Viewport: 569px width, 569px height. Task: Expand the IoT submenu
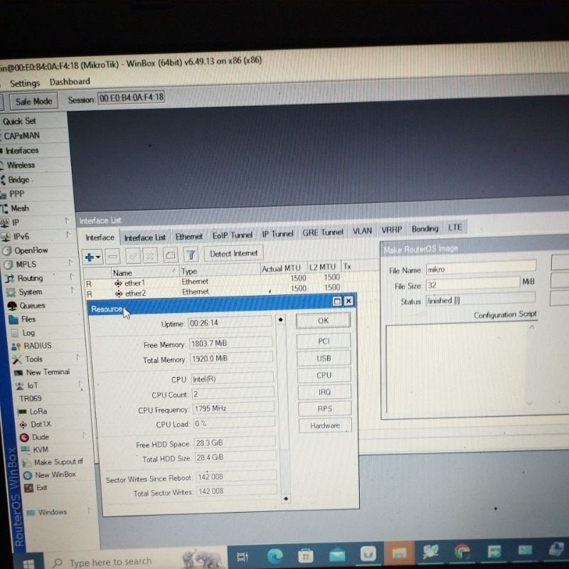tap(80, 384)
